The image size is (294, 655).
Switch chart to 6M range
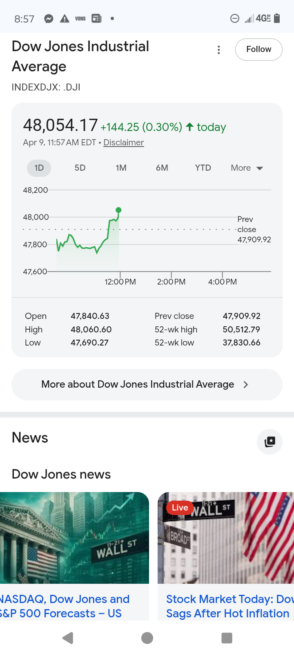[162, 168]
